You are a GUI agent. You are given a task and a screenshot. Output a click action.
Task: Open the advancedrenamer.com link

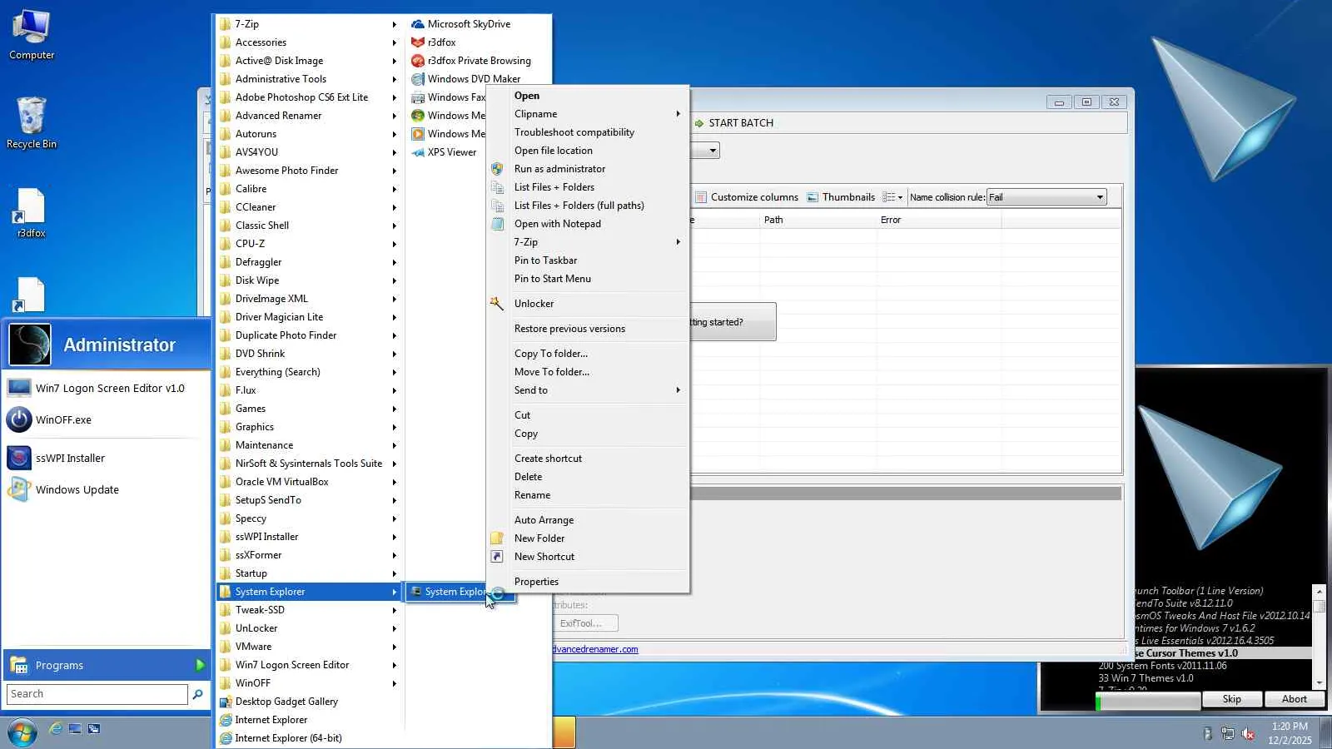[595, 650]
